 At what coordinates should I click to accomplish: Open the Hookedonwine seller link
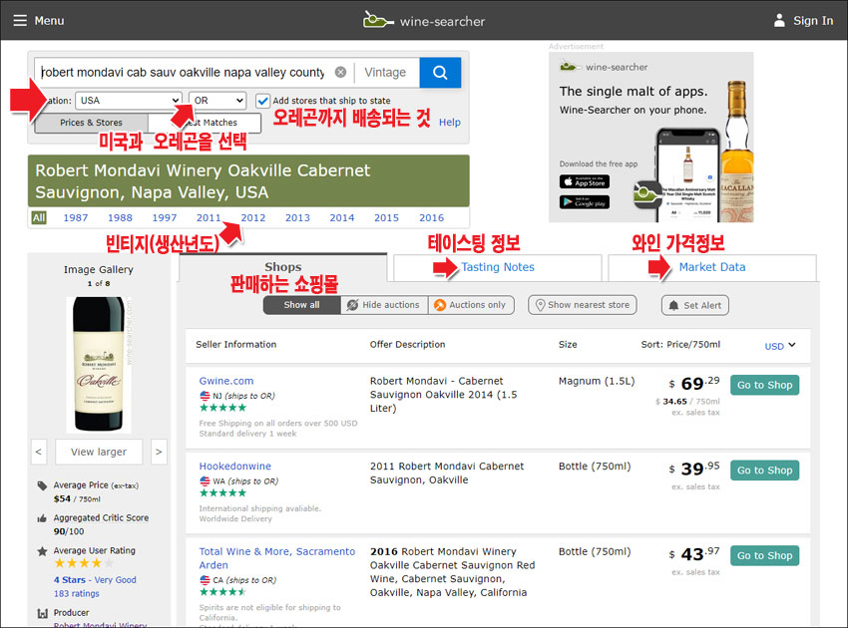click(235, 467)
